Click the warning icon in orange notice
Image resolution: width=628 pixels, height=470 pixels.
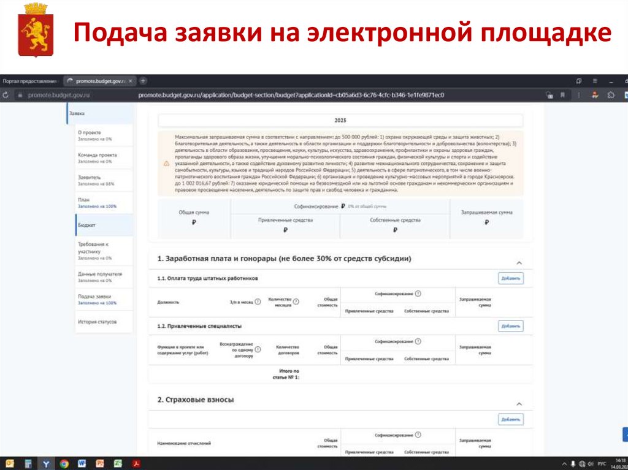click(166, 164)
